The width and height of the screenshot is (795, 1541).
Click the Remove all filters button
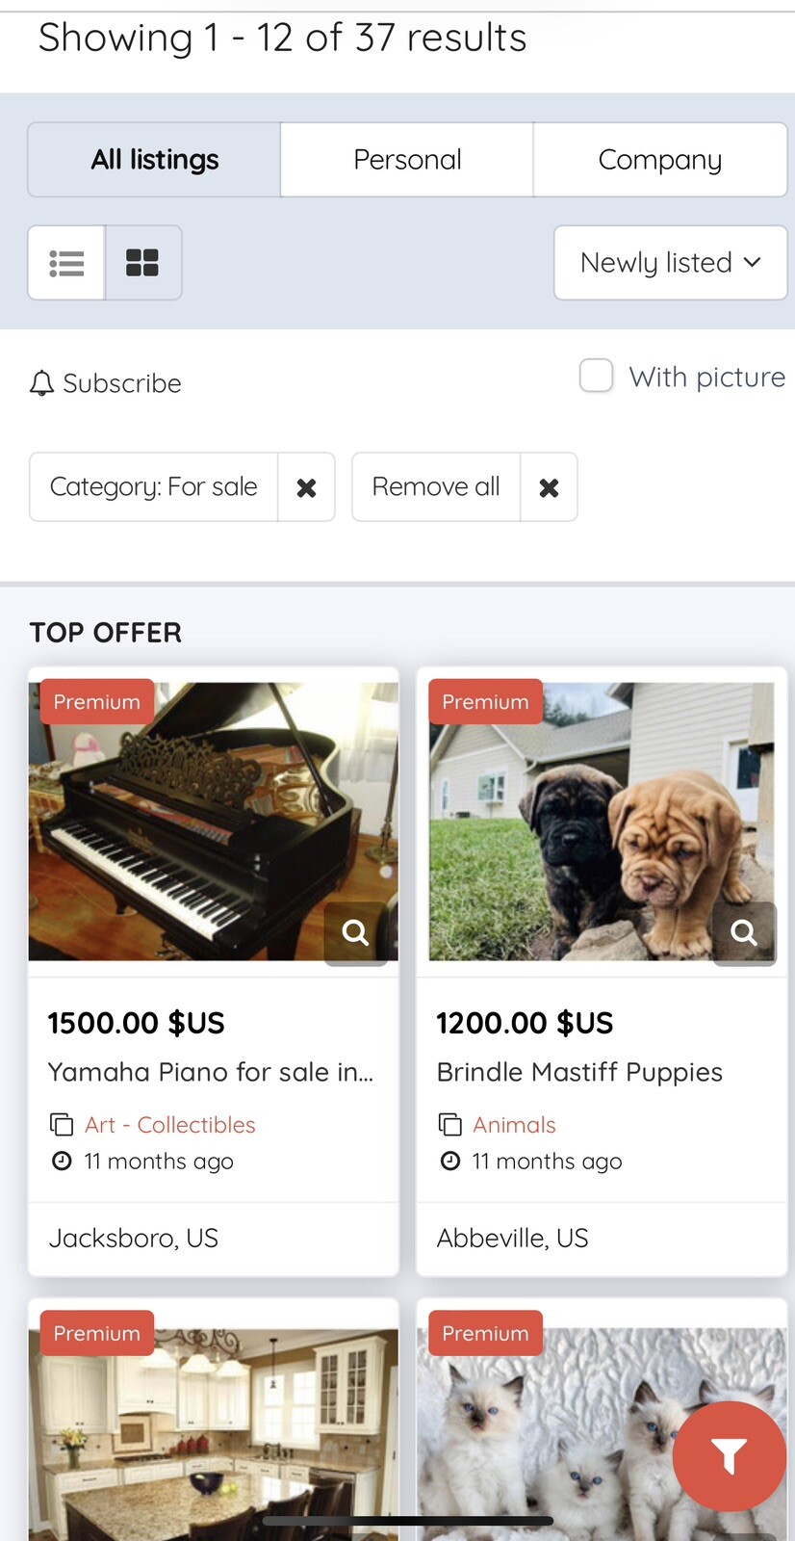pos(436,487)
